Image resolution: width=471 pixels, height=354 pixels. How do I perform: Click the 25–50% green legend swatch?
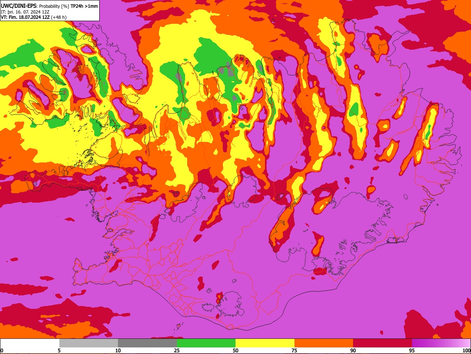(x=206, y=343)
